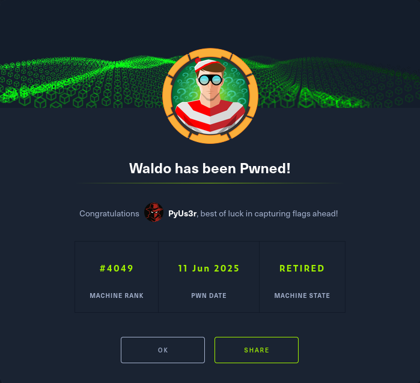Click the PWN DATE label
This screenshot has width=420, height=383.
click(208, 295)
